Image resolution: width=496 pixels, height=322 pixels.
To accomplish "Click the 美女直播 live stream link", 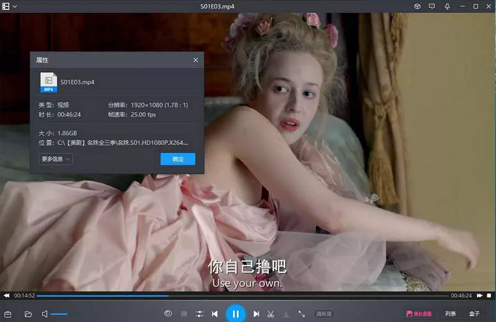I will pos(419,314).
